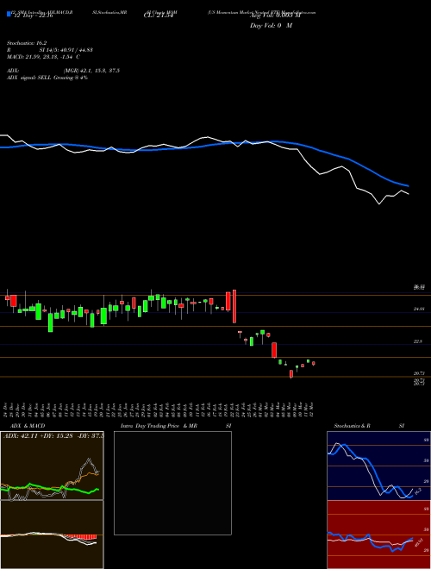Click the 'Stochastics: 16.2' readout
Image resolution: width=431 pixels, height=569 pixels.
click(27, 43)
